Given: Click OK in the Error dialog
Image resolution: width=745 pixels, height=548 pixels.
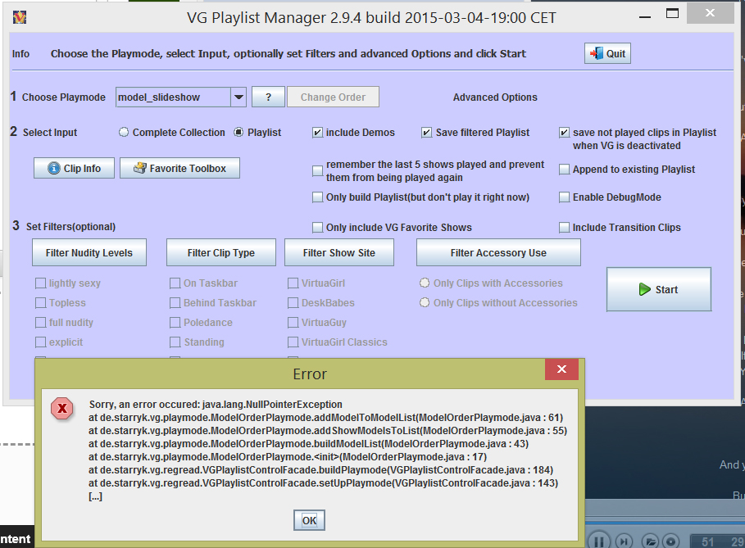Looking at the screenshot, I should [x=309, y=520].
